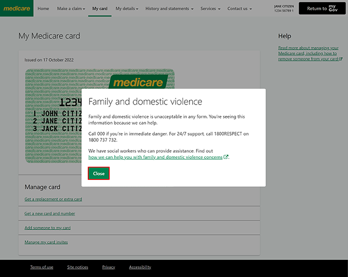
Task: Open Manage my card invites link
Action: coord(46,242)
